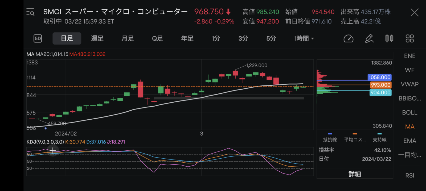Open the stock search list icon
This screenshot has width=426, height=191.
(x=30, y=12)
